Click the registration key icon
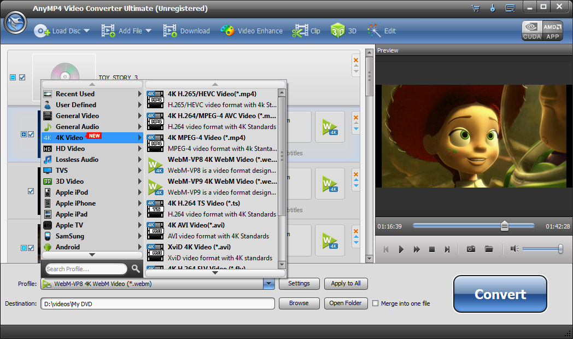Image resolution: width=573 pixels, height=339 pixels. 493,8
